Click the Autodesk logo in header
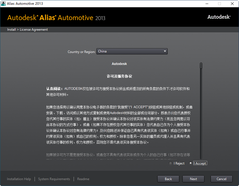Image resolution: width=239 pixels, height=186 pixels. tap(219, 17)
